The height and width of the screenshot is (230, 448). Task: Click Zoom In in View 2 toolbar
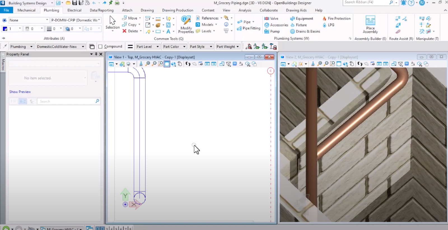point(319,64)
